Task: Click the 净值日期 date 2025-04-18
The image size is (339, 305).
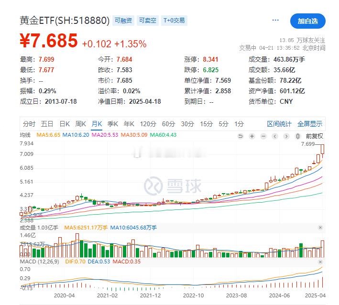Action: point(145,101)
